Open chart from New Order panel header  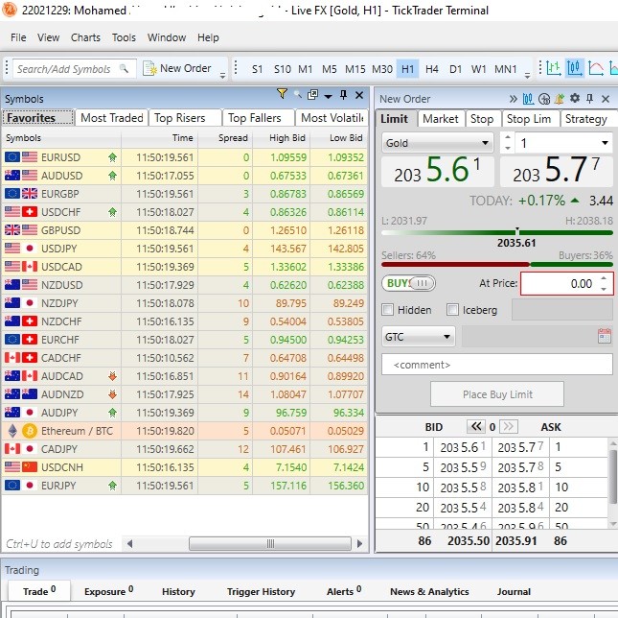pos(528,99)
